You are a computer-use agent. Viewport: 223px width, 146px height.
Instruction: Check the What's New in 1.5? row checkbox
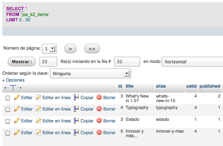coord(8,98)
